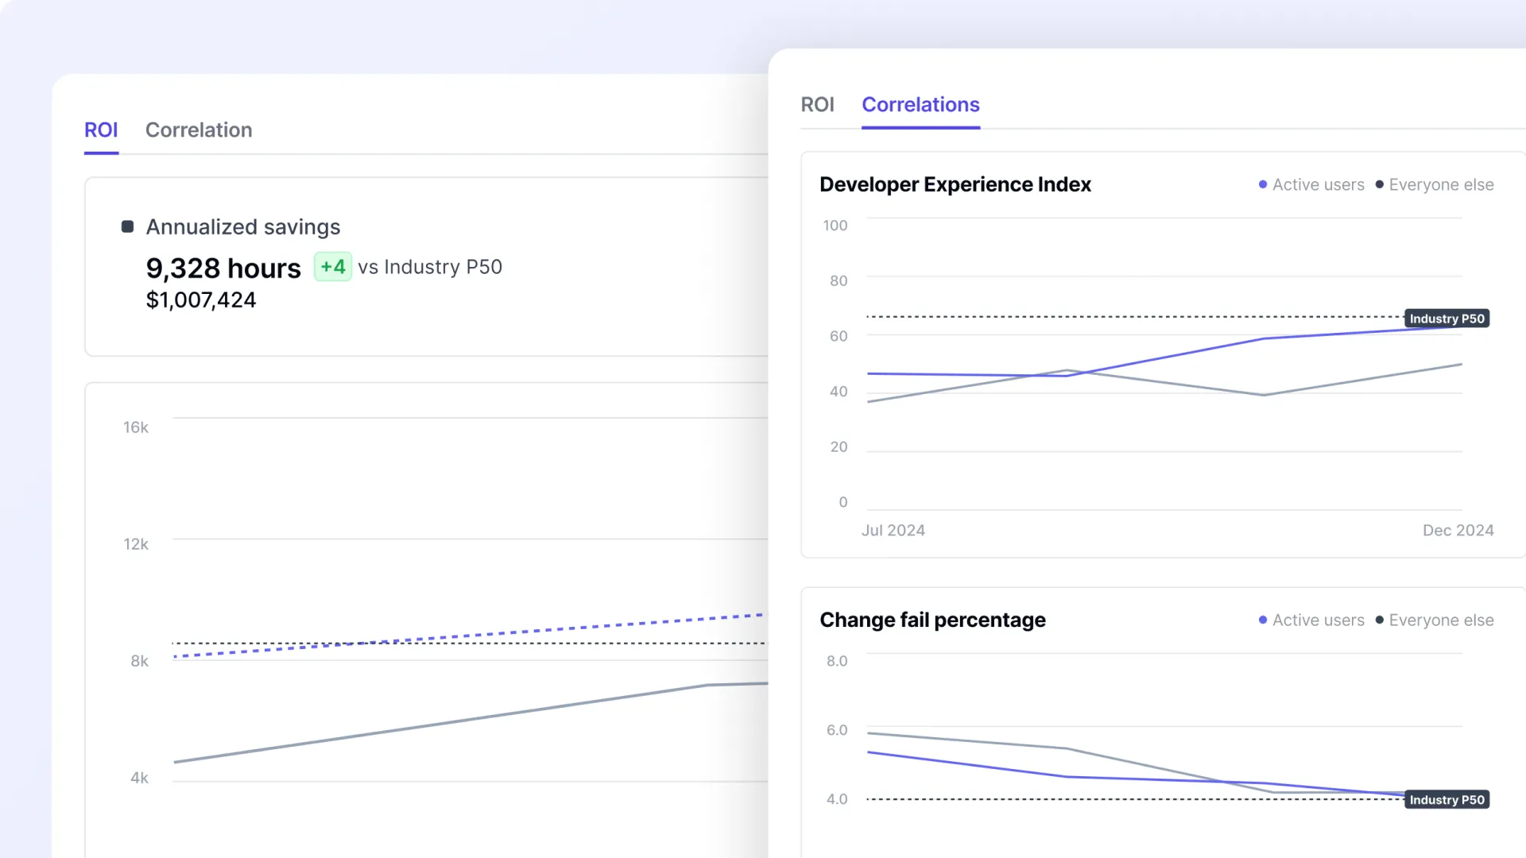
Task: Open the Correlation tab on left panel
Action: [199, 130]
